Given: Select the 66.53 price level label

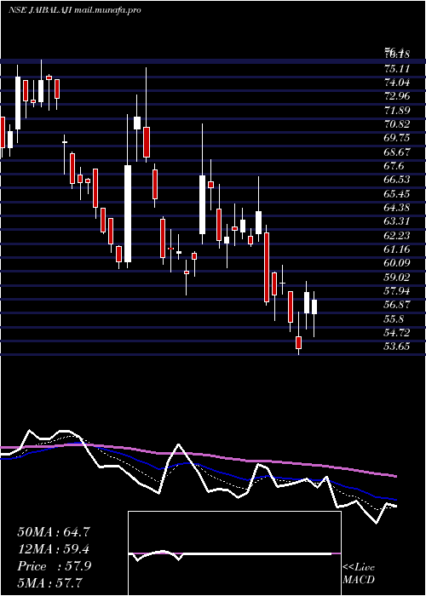Looking at the screenshot, I should click(397, 180).
